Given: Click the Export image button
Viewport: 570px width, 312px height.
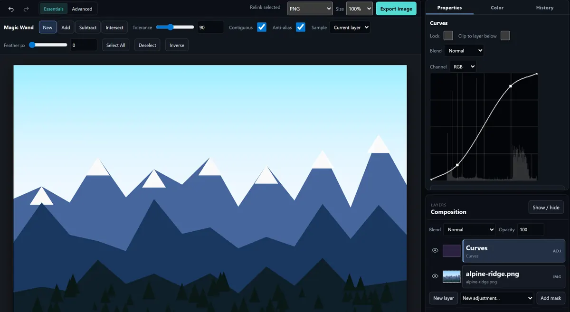Looking at the screenshot, I should (396, 9).
